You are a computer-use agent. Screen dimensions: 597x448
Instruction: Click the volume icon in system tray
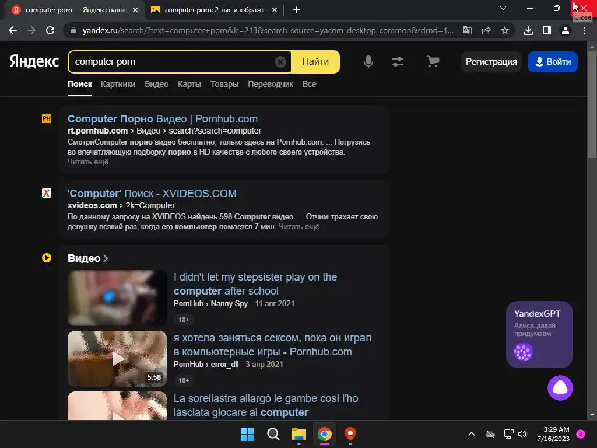click(x=522, y=434)
